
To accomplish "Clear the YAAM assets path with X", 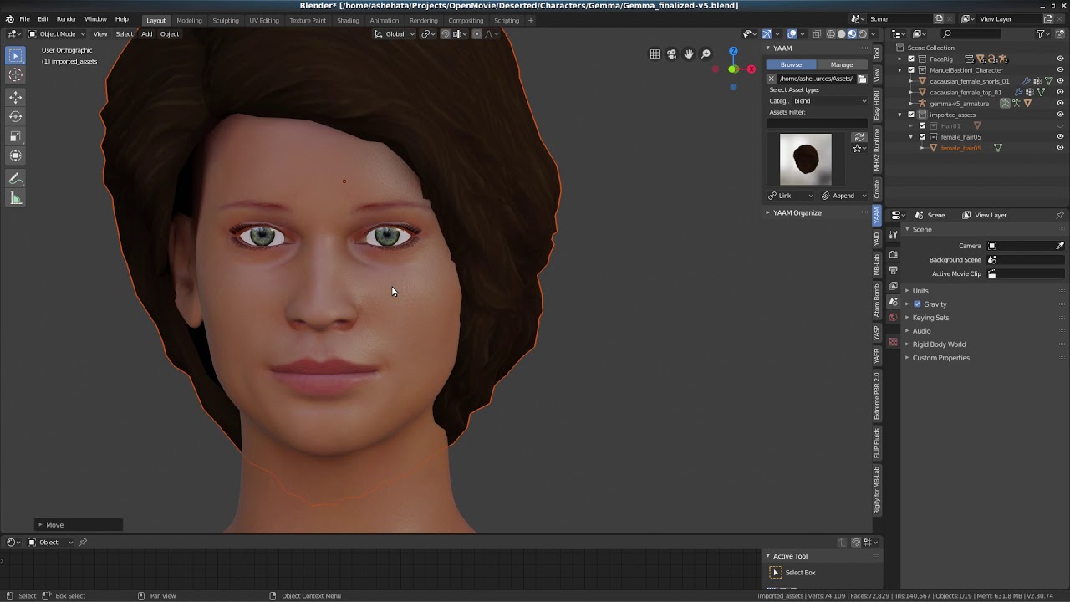I will click(x=772, y=79).
